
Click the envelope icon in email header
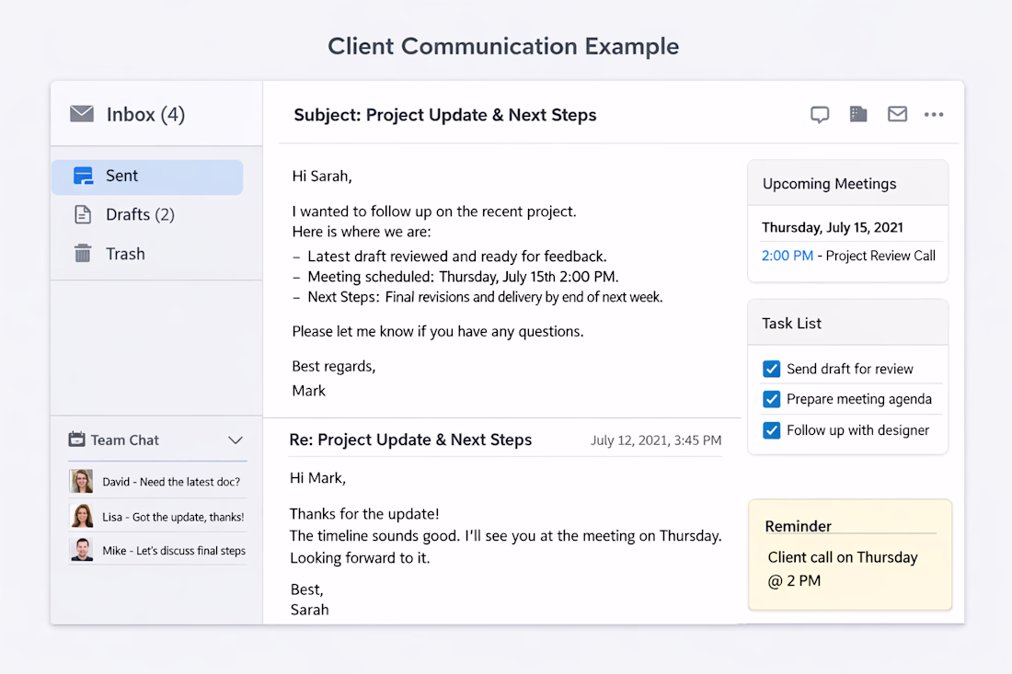coord(897,114)
